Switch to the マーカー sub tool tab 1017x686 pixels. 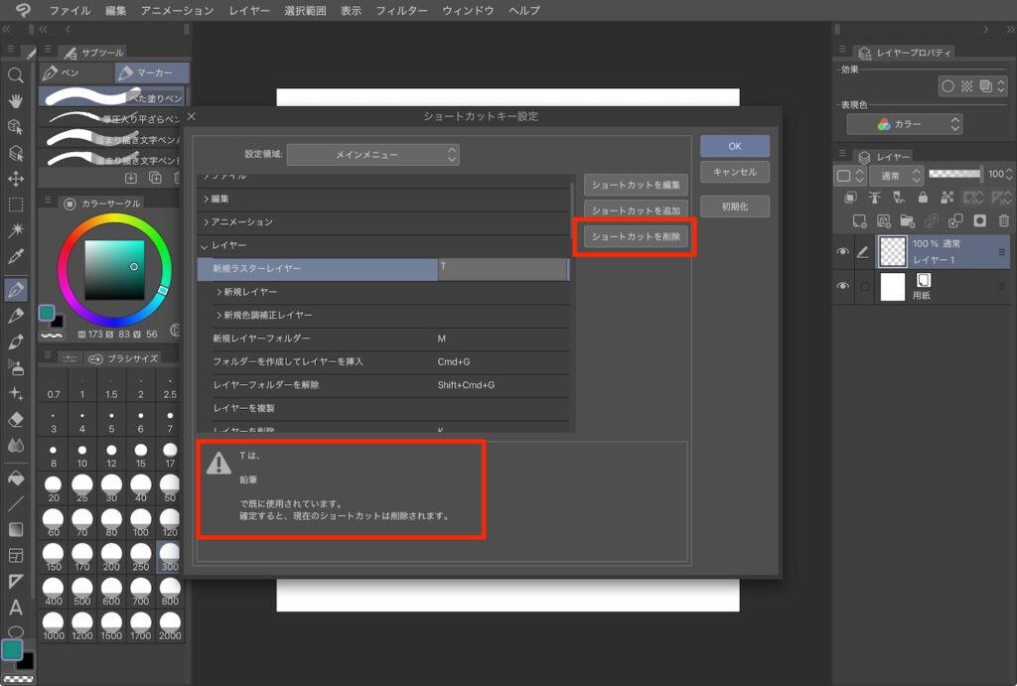tap(152, 72)
